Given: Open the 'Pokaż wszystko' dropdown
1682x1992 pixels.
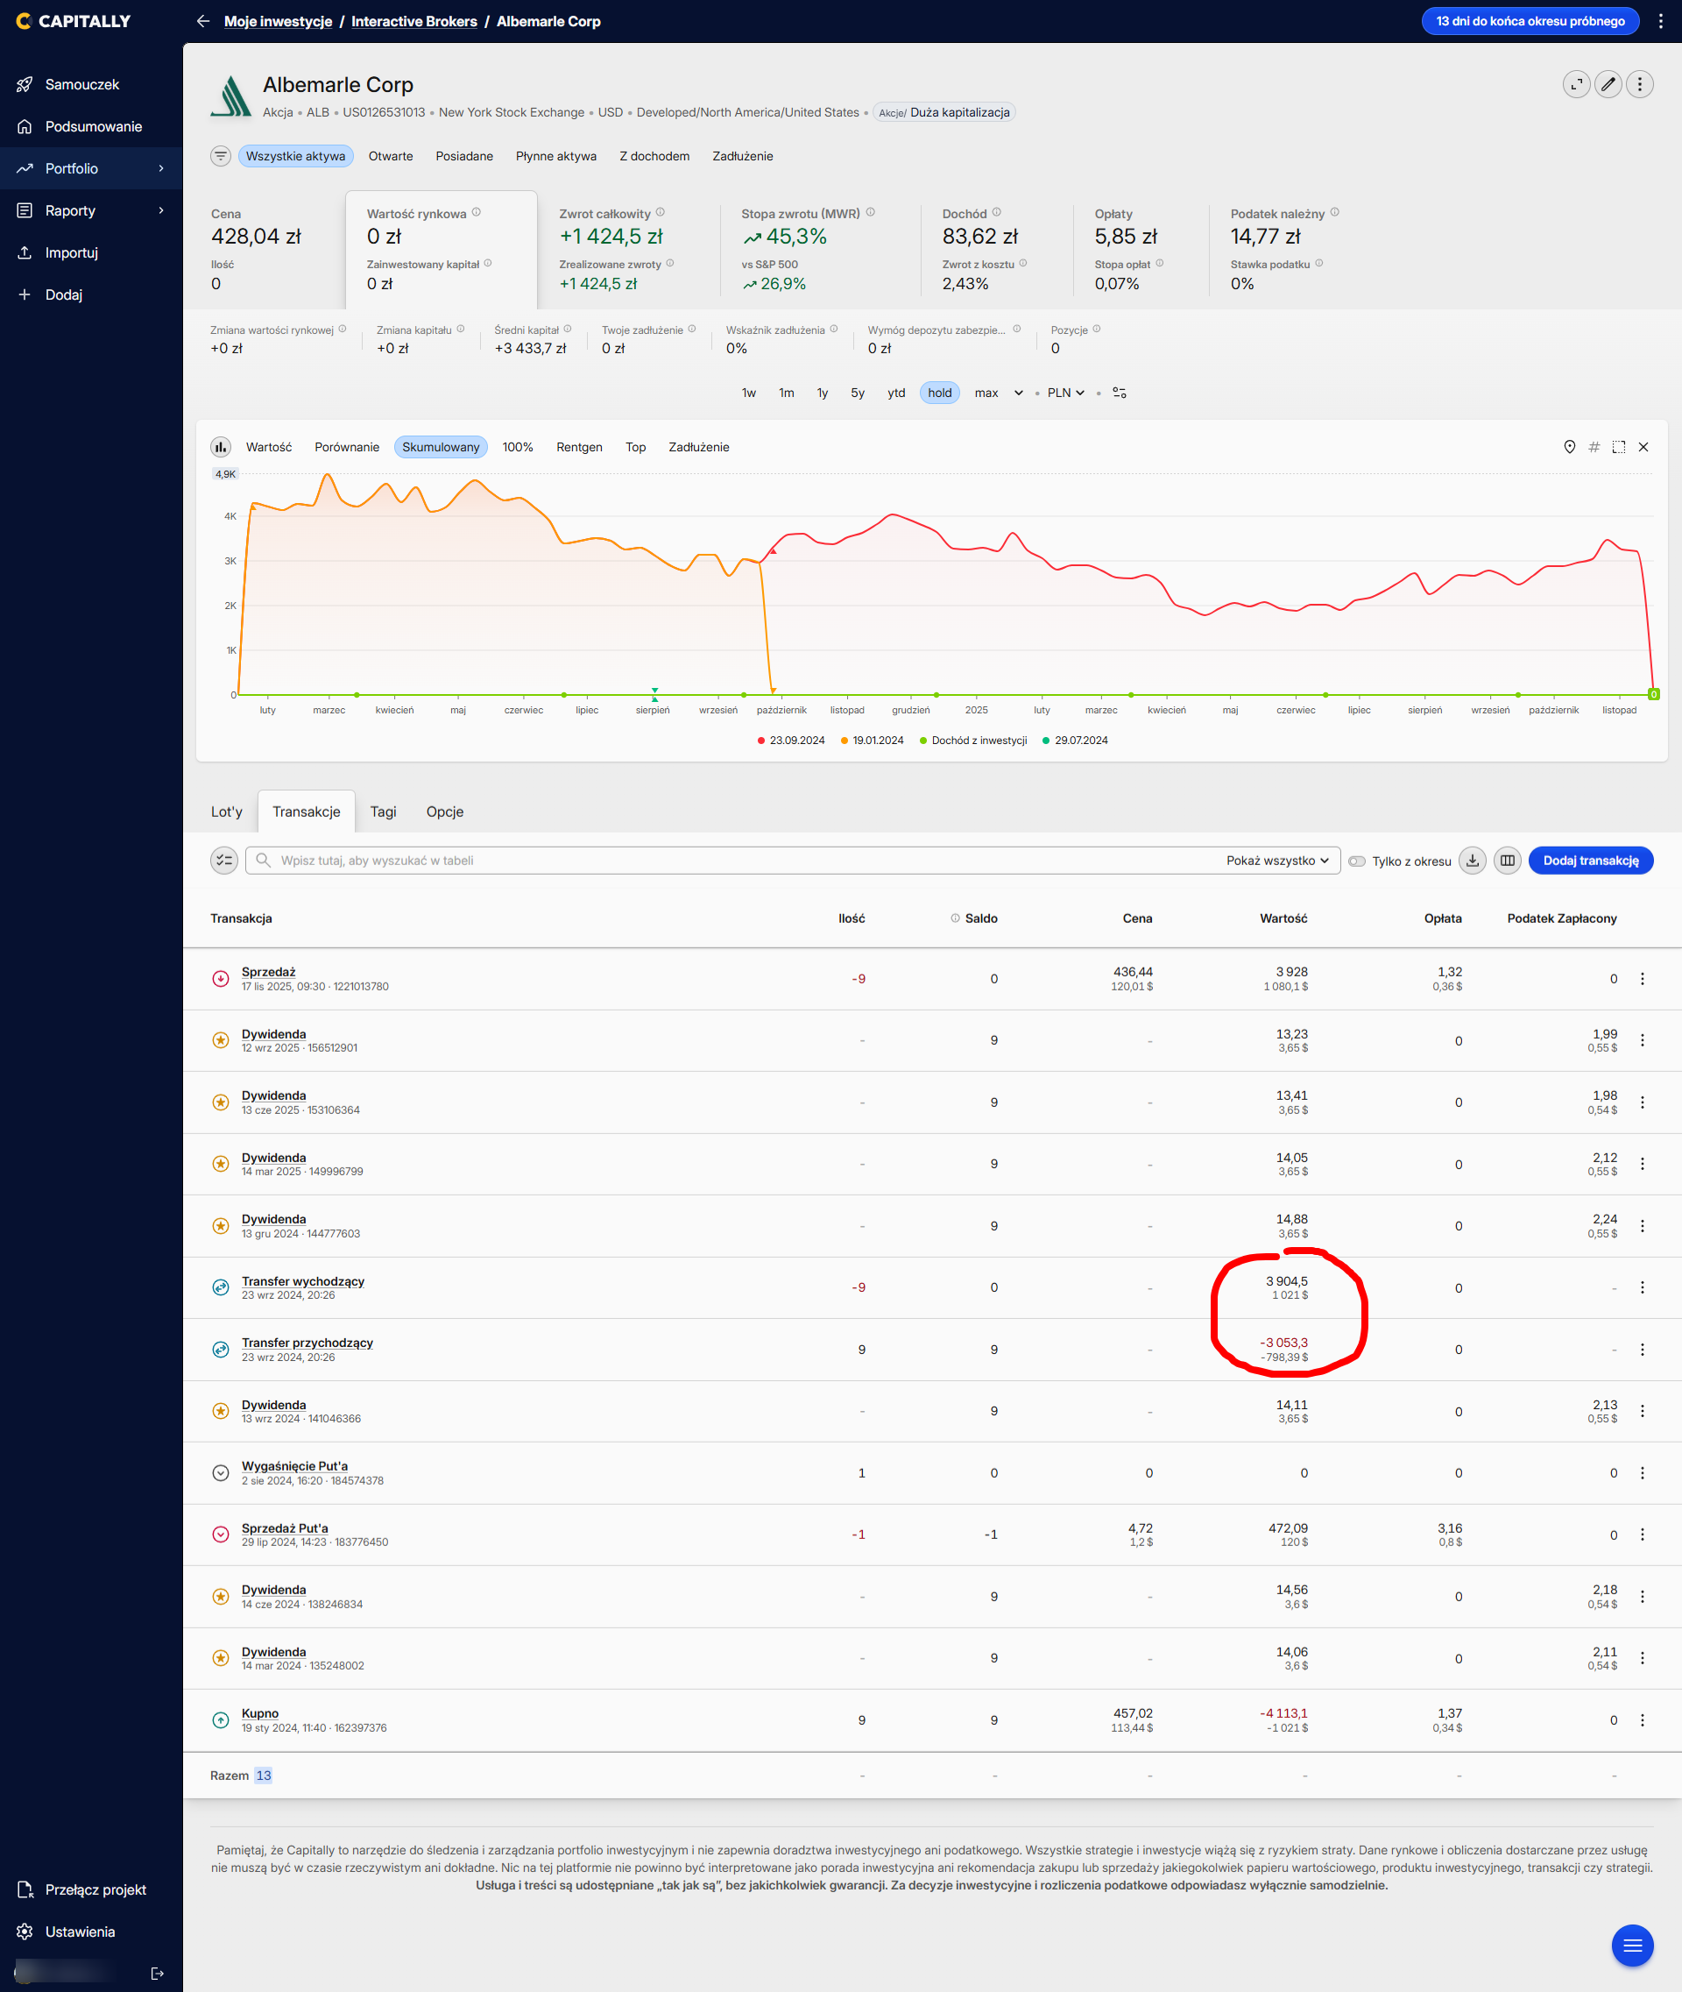Looking at the screenshot, I should pyautogui.click(x=1276, y=861).
